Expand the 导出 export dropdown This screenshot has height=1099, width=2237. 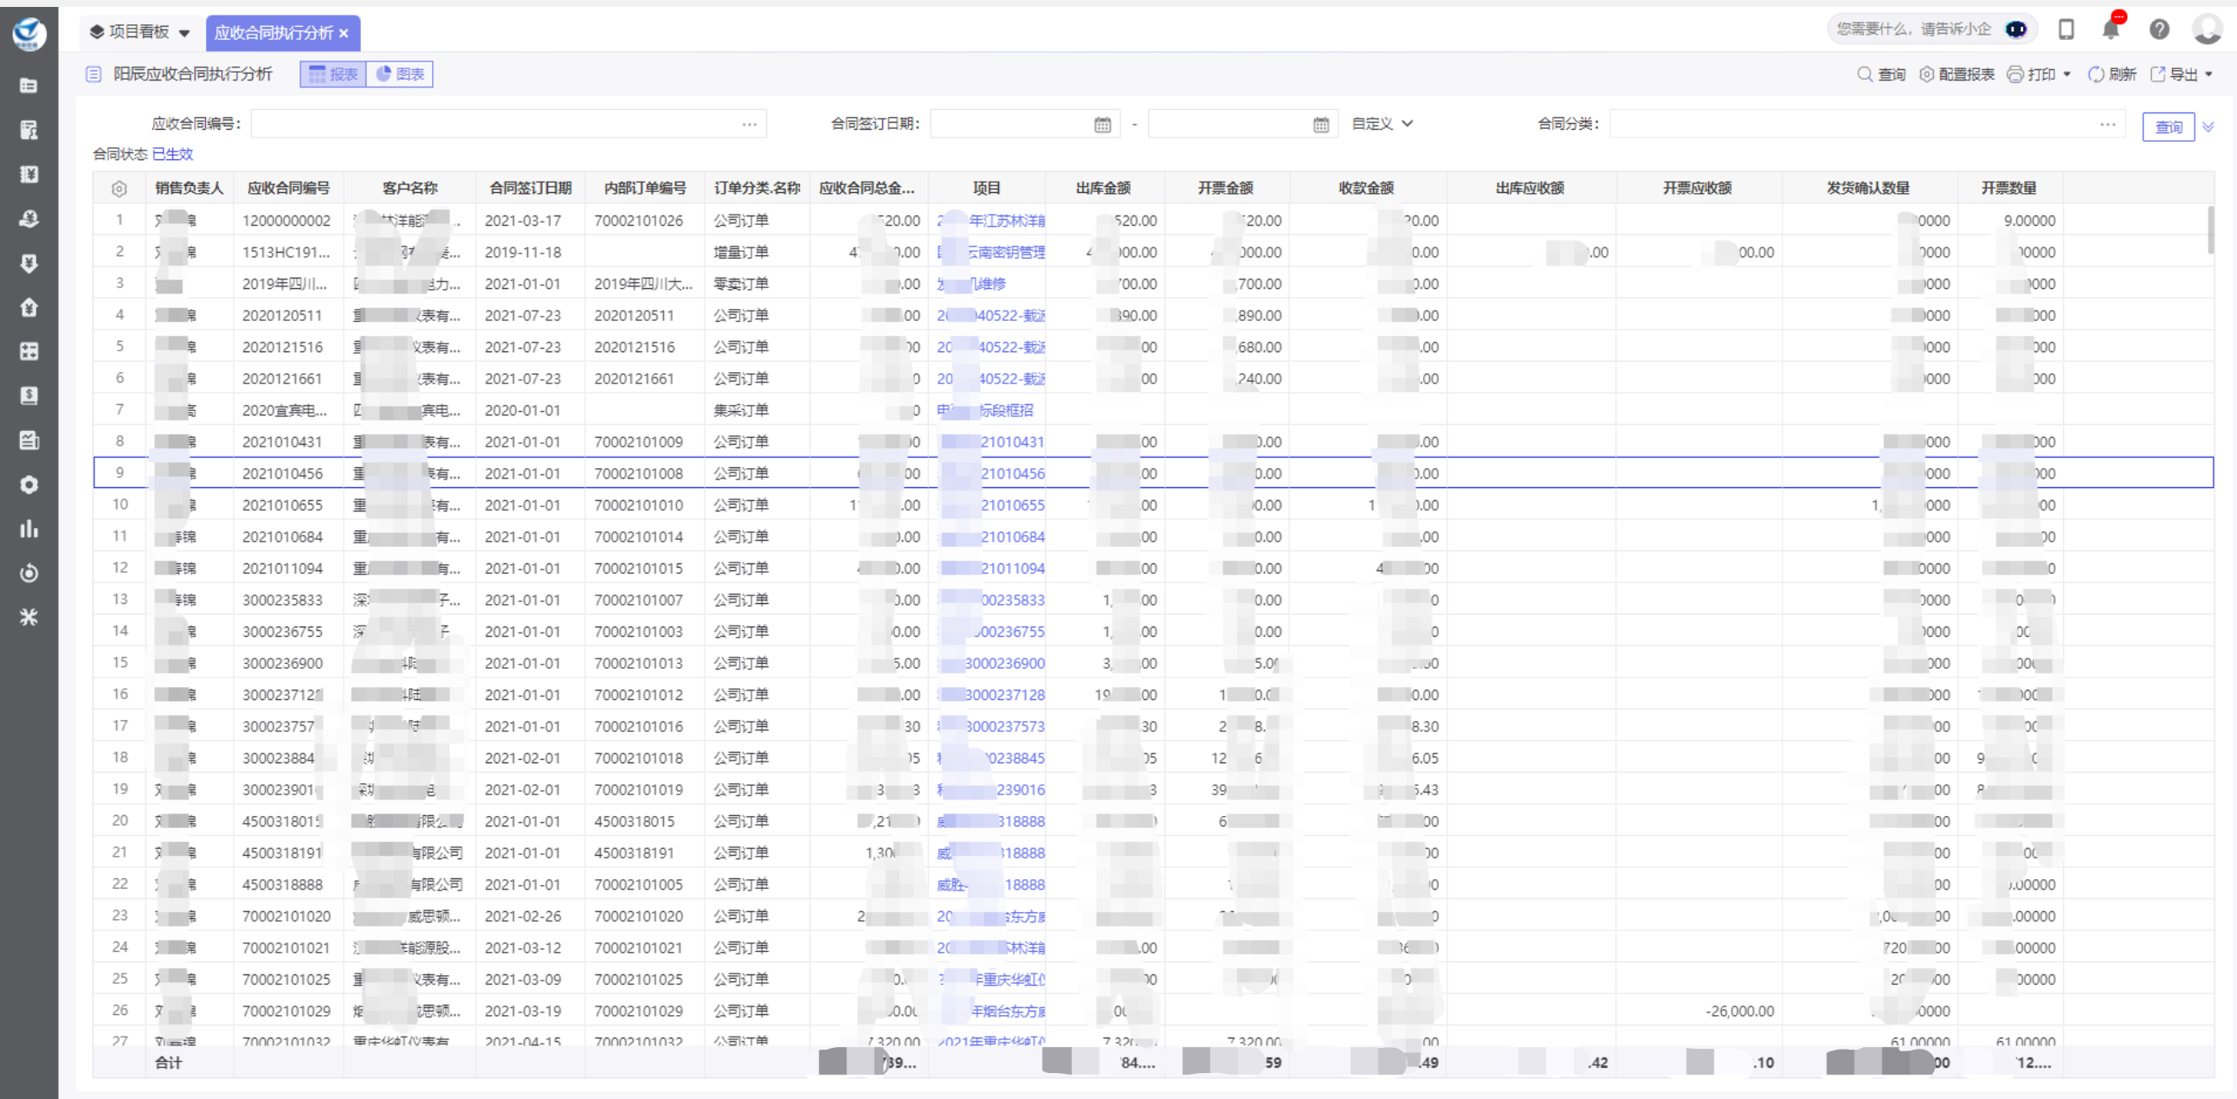(x=2208, y=74)
